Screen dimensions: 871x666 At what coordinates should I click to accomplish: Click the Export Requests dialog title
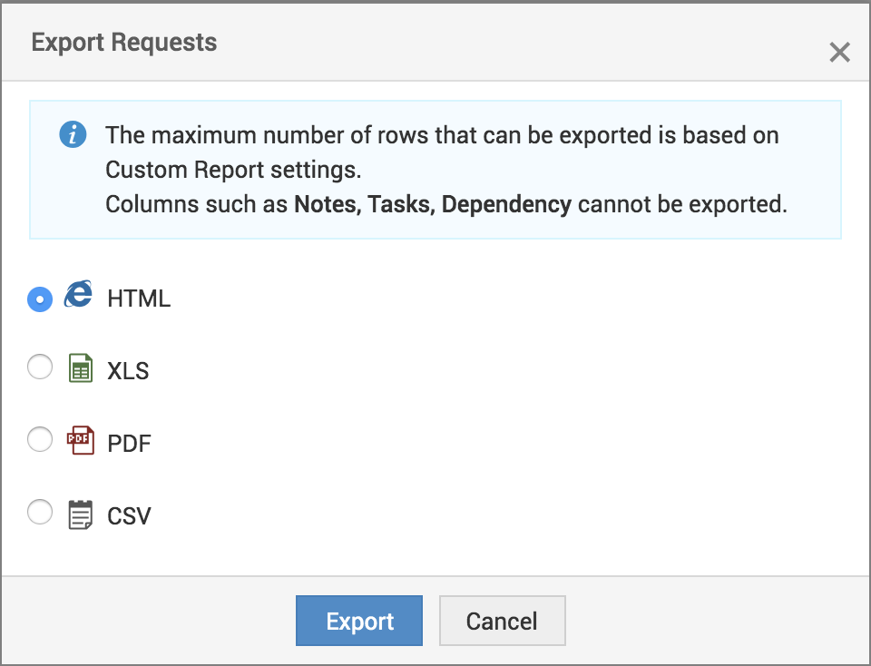pos(124,43)
